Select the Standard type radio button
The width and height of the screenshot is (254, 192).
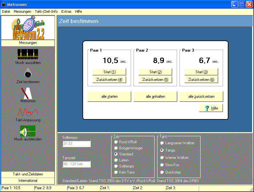[116, 154]
